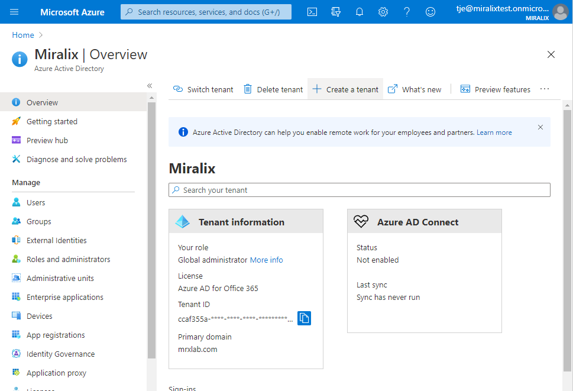Click the Preview features button
This screenshot has width=573, height=391.
point(495,89)
